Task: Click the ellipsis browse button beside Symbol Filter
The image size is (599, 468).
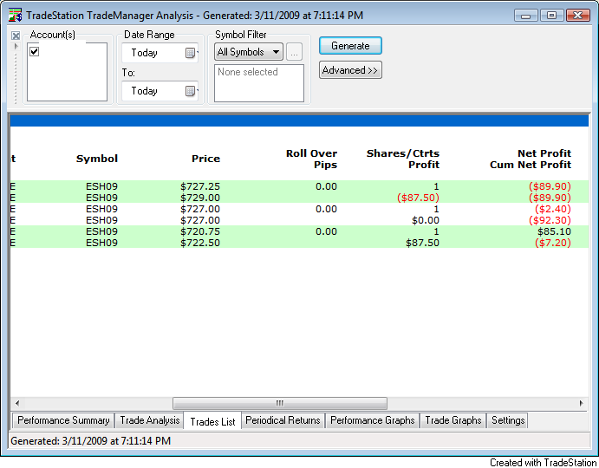Action: [294, 52]
